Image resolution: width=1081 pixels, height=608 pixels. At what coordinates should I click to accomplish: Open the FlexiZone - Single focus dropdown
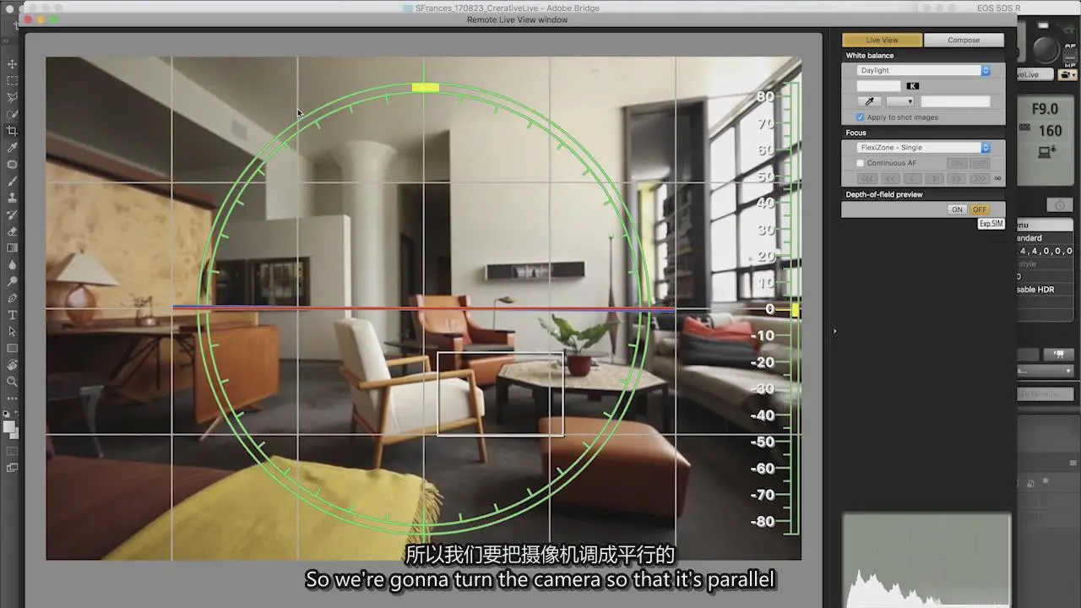pyautogui.click(x=923, y=147)
